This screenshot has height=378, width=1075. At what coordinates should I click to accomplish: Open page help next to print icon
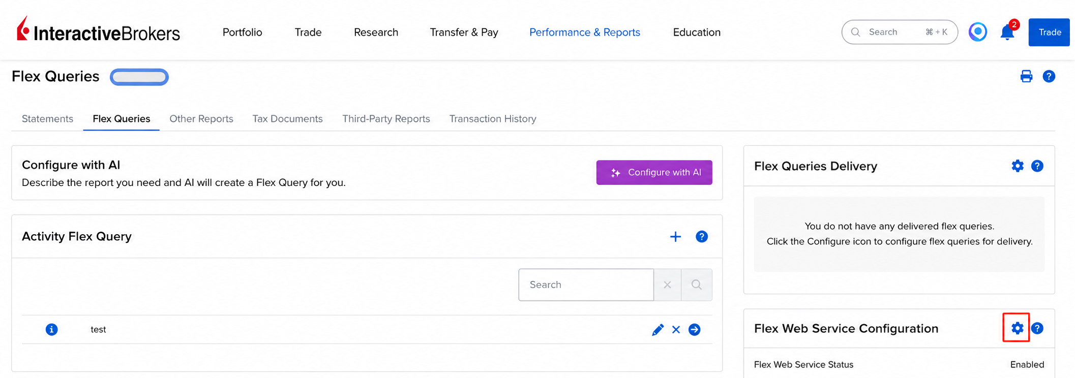coord(1049,76)
